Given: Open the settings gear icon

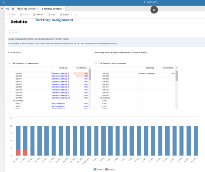Looking at the screenshot, I should (13, 9).
